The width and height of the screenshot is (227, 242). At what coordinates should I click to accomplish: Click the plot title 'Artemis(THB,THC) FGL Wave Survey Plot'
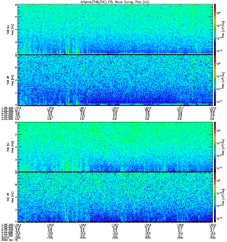tap(111, 2)
